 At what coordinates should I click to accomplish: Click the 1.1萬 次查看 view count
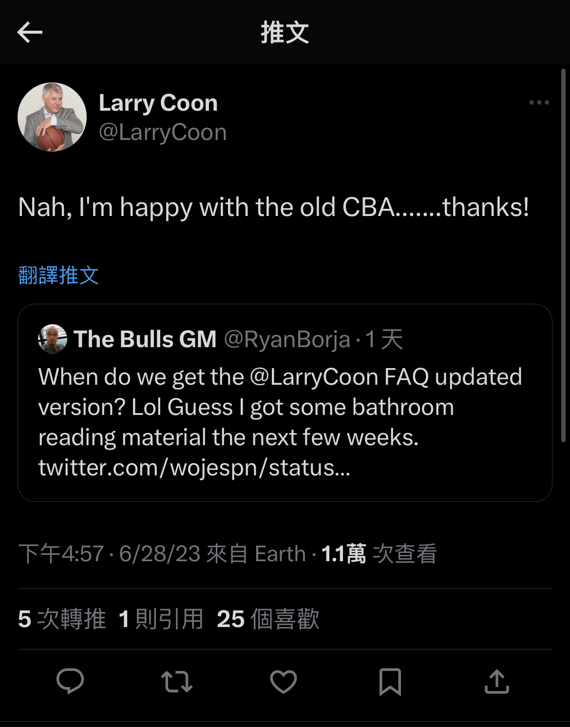379,554
